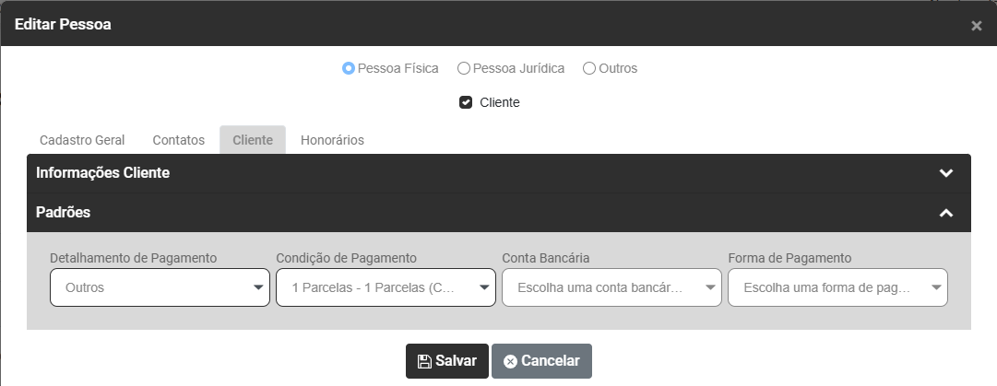Click the cancel circle-x icon
This screenshot has width=997, height=386.
(x=510, y=361)
